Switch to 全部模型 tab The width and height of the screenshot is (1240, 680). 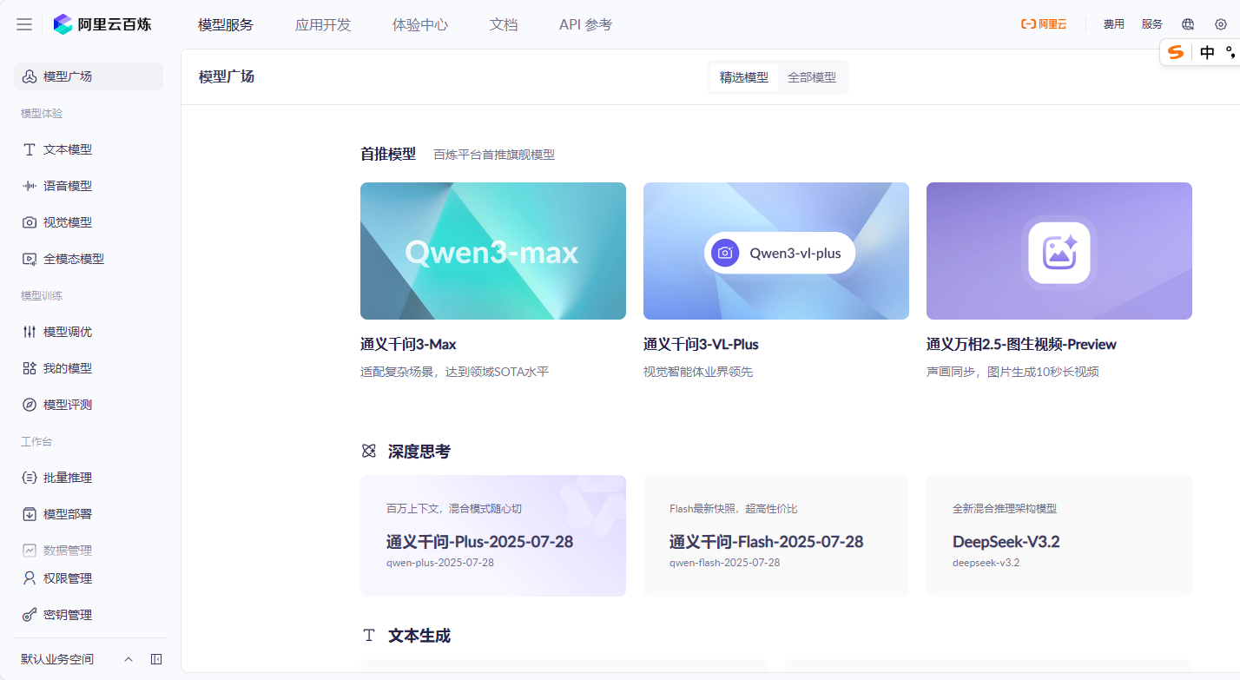pos(812,77)
